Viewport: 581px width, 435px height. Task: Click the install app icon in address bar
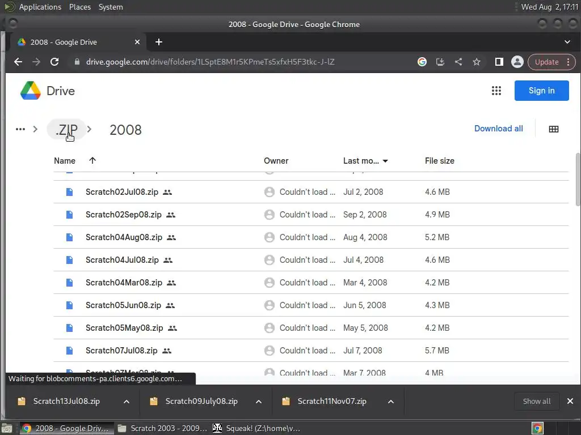(x=440, y=62)
